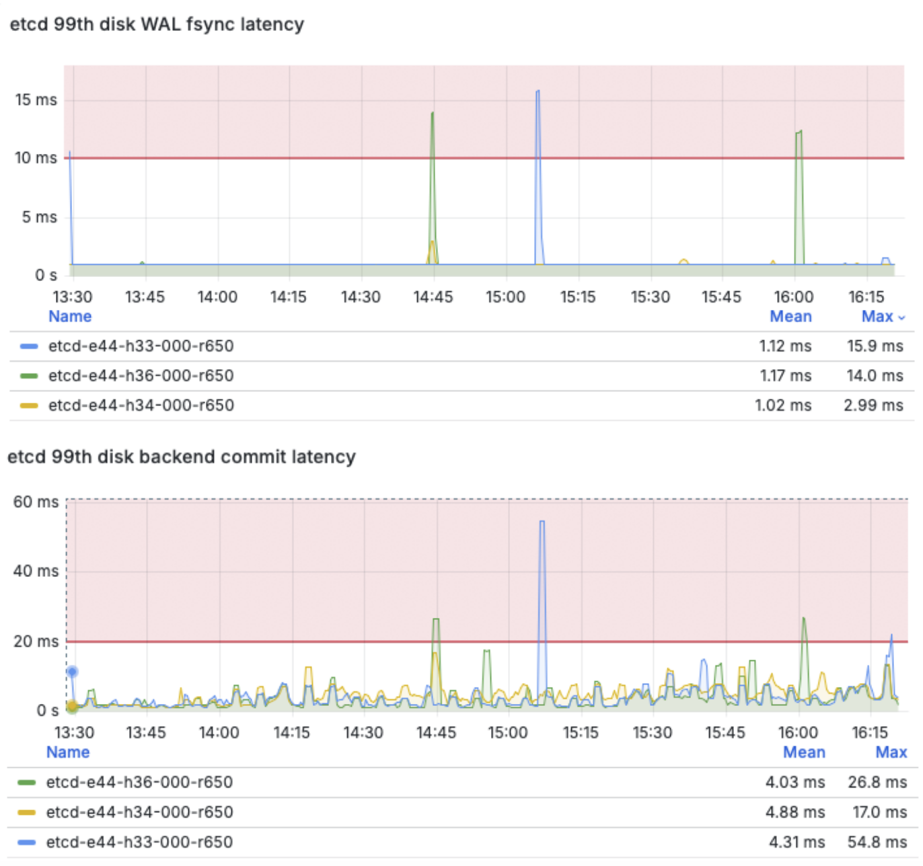Screen dimensions: 923x866
Task: Click yellow h34 swatch in backend commit legend
Action: click(27, 812)
